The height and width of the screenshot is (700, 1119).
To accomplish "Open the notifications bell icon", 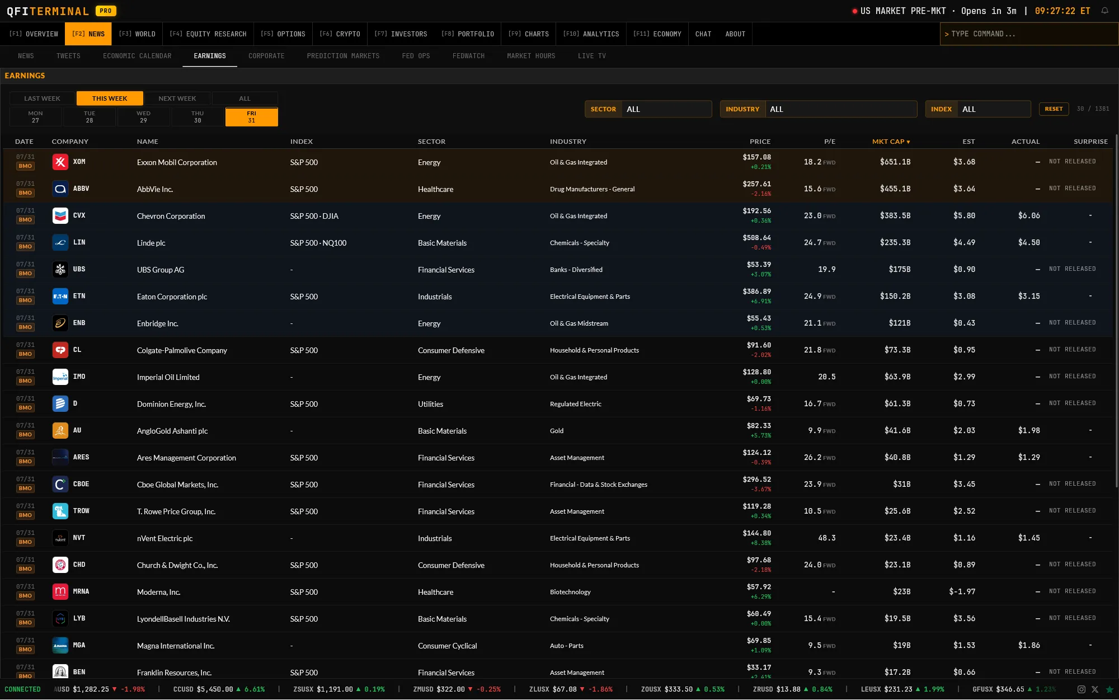I will click(1104, 11).
